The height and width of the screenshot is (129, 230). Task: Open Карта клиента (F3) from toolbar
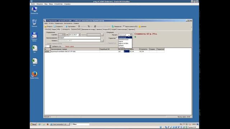click(x=130, y=27)
